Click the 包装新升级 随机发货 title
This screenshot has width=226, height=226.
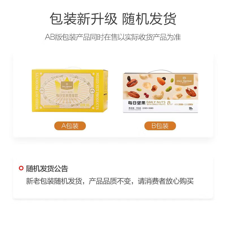[x=113, y=19]
